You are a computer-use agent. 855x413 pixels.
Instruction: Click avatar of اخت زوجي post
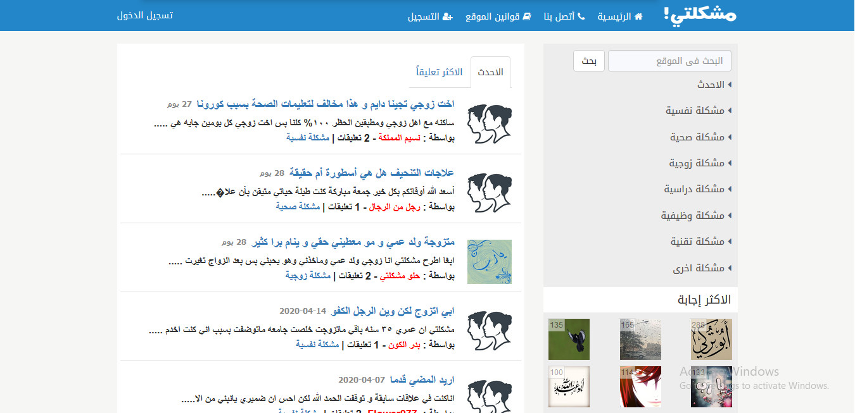(490, 124)
